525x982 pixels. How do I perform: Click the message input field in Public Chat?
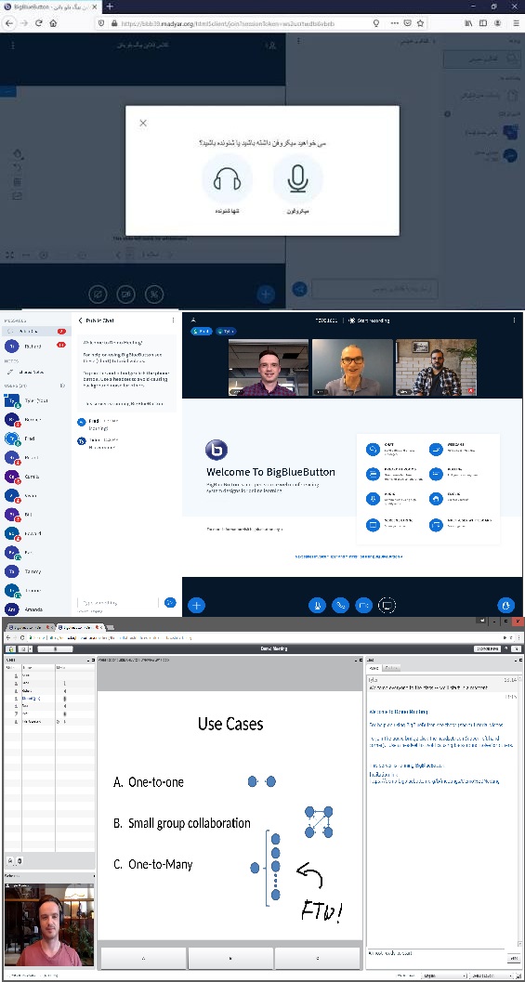(116, 602)
